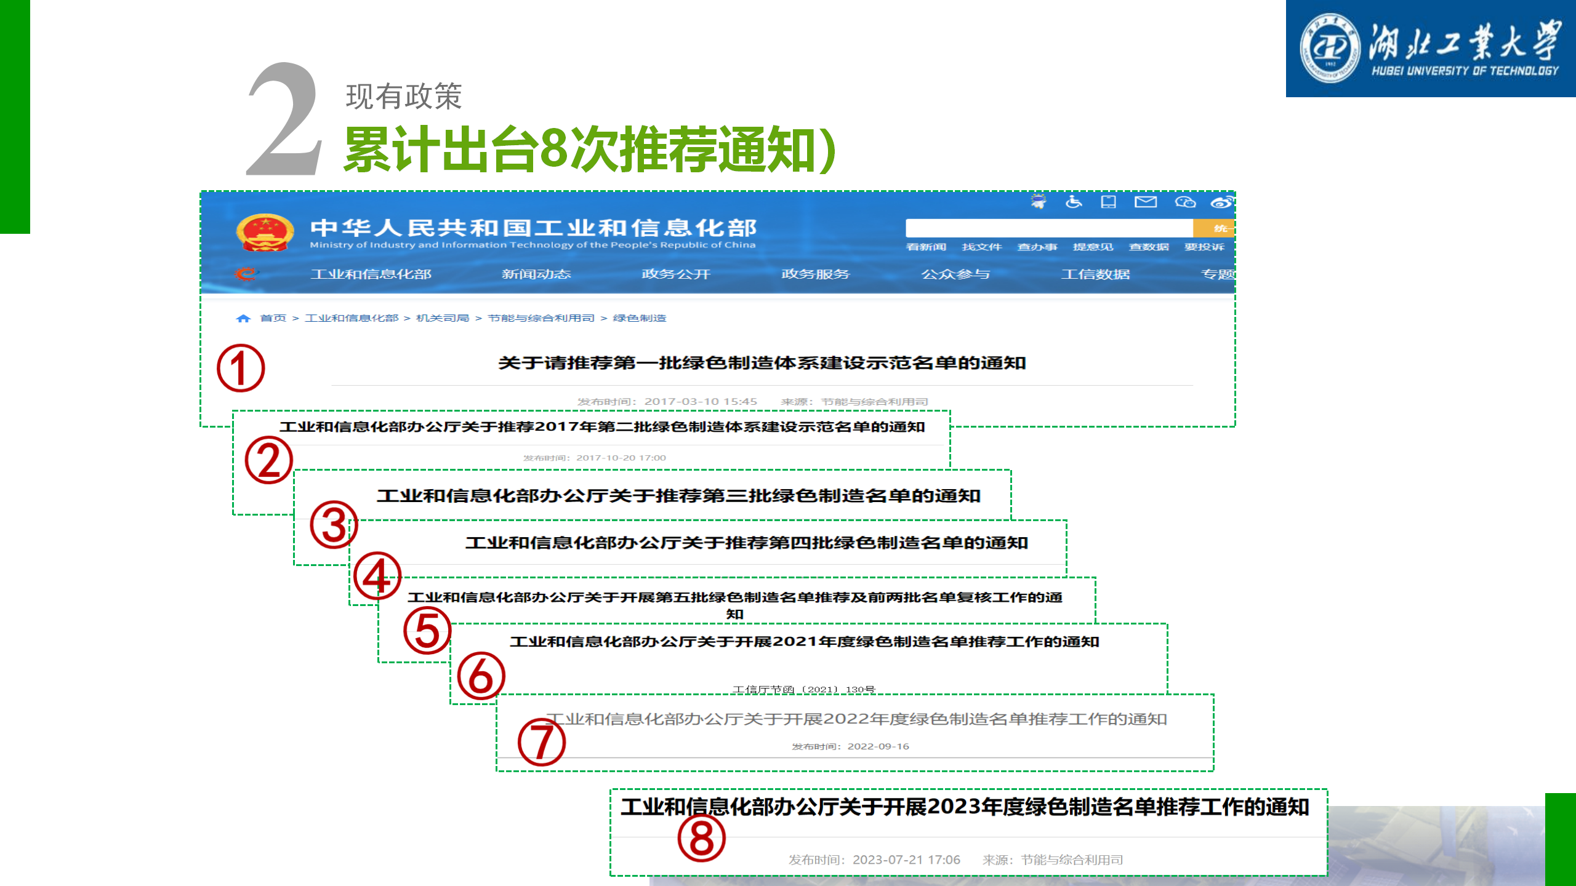Image resolution: width=1576 pixels, height=886 pixels.
Task: Open the accessibility wheelchair icon
Action: pyautogui.click(x=1074, y=202)
